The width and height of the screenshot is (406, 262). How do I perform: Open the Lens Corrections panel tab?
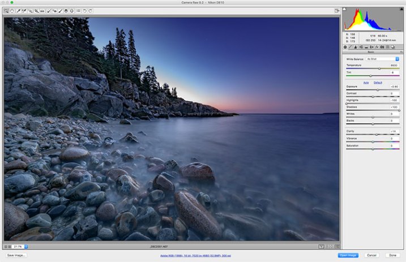(371, 47)
